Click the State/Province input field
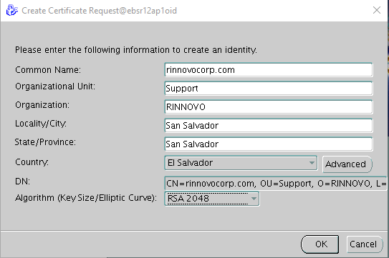 tap(269, 144)
